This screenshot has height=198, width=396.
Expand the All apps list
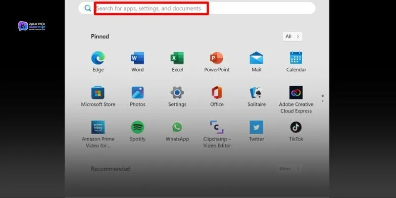click(292, 36)
